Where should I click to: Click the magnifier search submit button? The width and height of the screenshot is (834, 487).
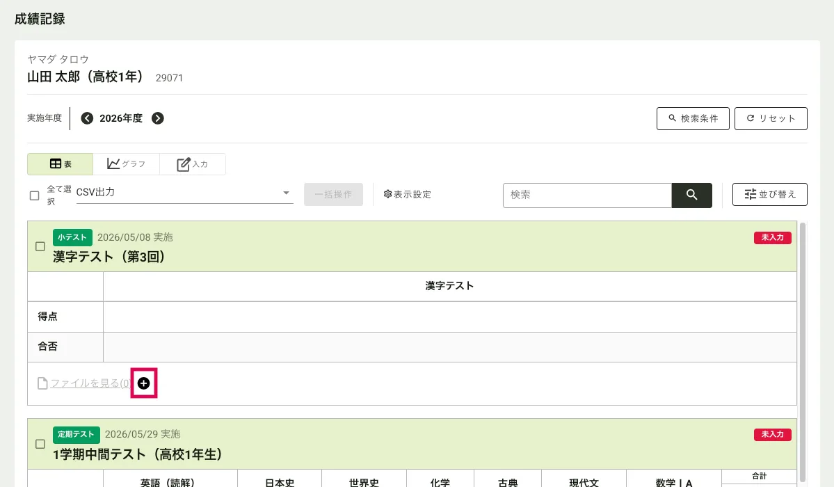click(x=691, y=195)
